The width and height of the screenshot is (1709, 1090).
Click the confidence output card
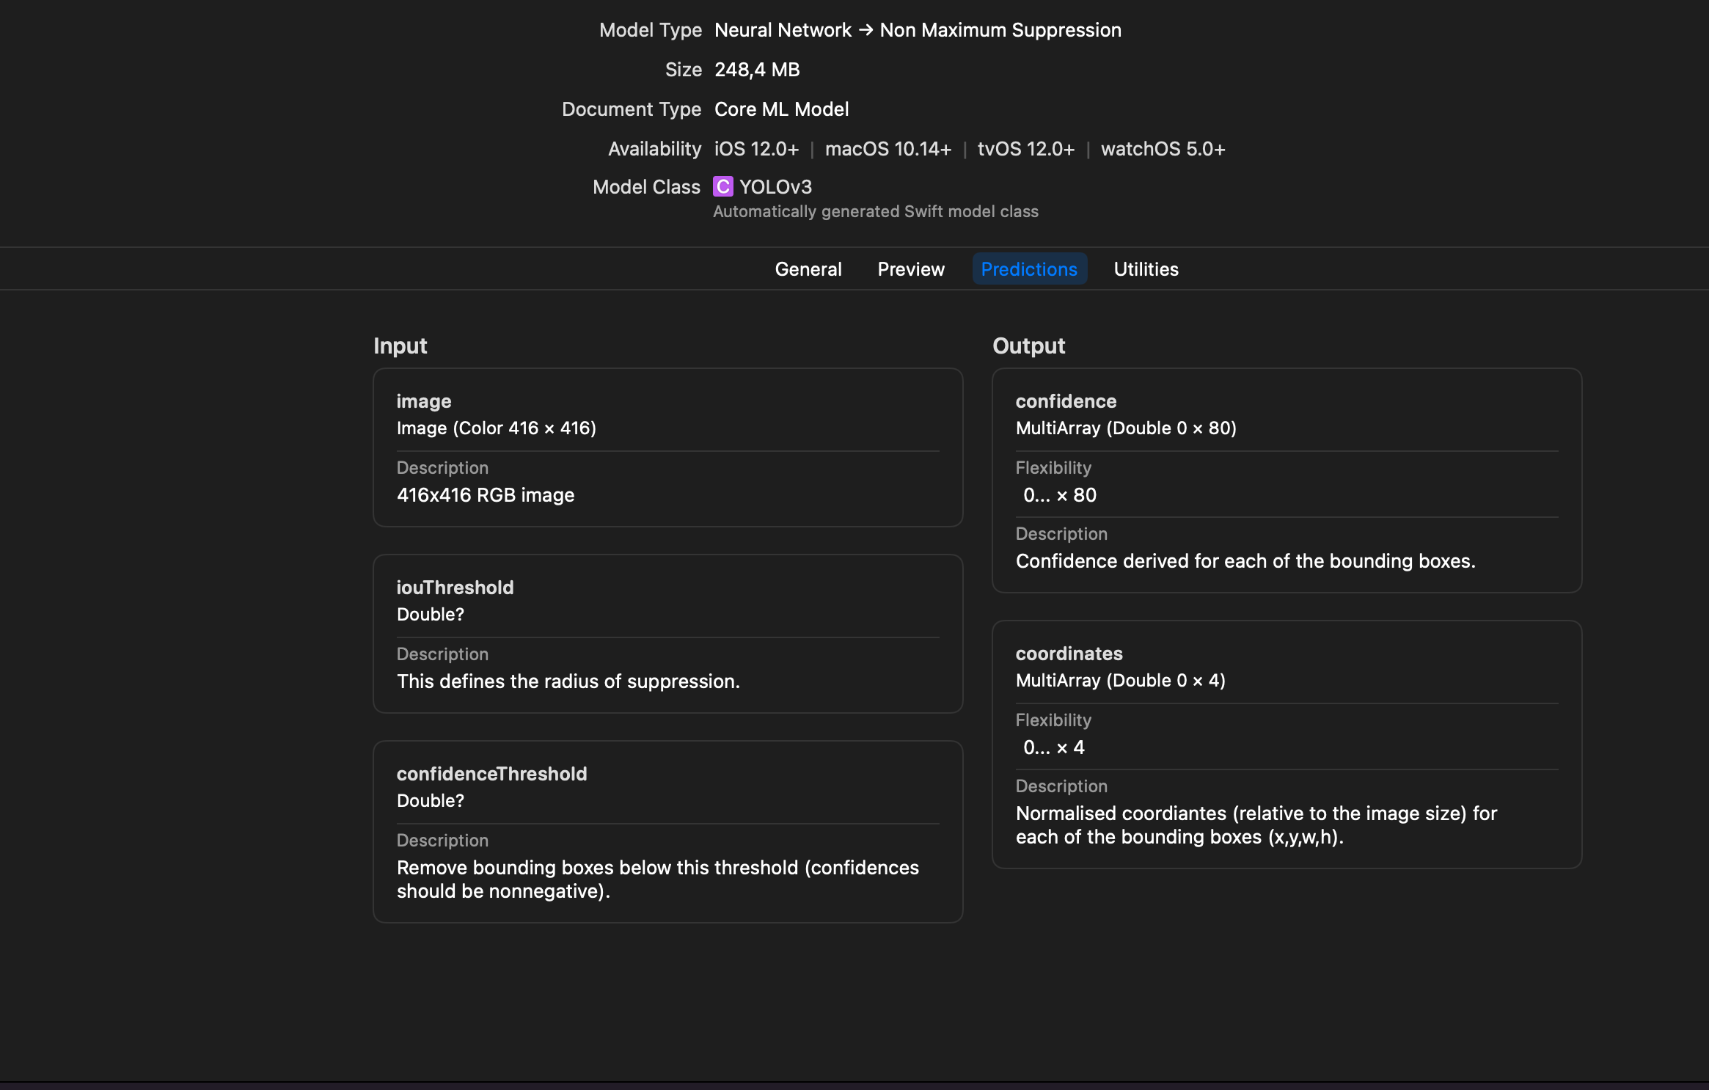pos(1287,480)
